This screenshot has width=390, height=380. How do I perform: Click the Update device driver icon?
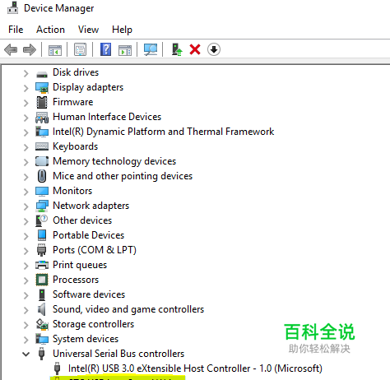pos(177,50)
